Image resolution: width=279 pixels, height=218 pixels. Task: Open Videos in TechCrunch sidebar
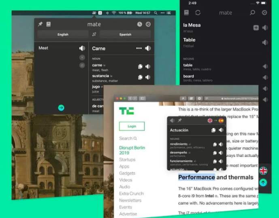[x=126, y=180]
